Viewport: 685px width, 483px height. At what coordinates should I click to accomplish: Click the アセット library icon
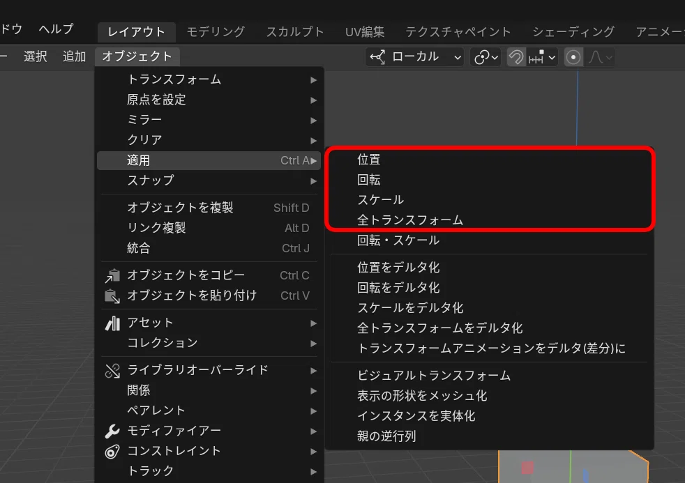(x=112, y=323)
